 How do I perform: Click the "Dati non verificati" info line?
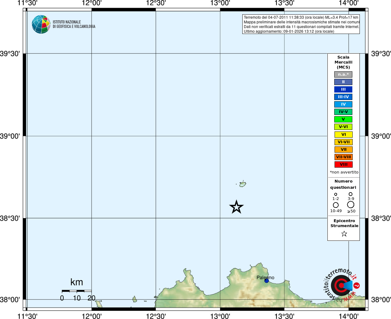tap(301, 27)
